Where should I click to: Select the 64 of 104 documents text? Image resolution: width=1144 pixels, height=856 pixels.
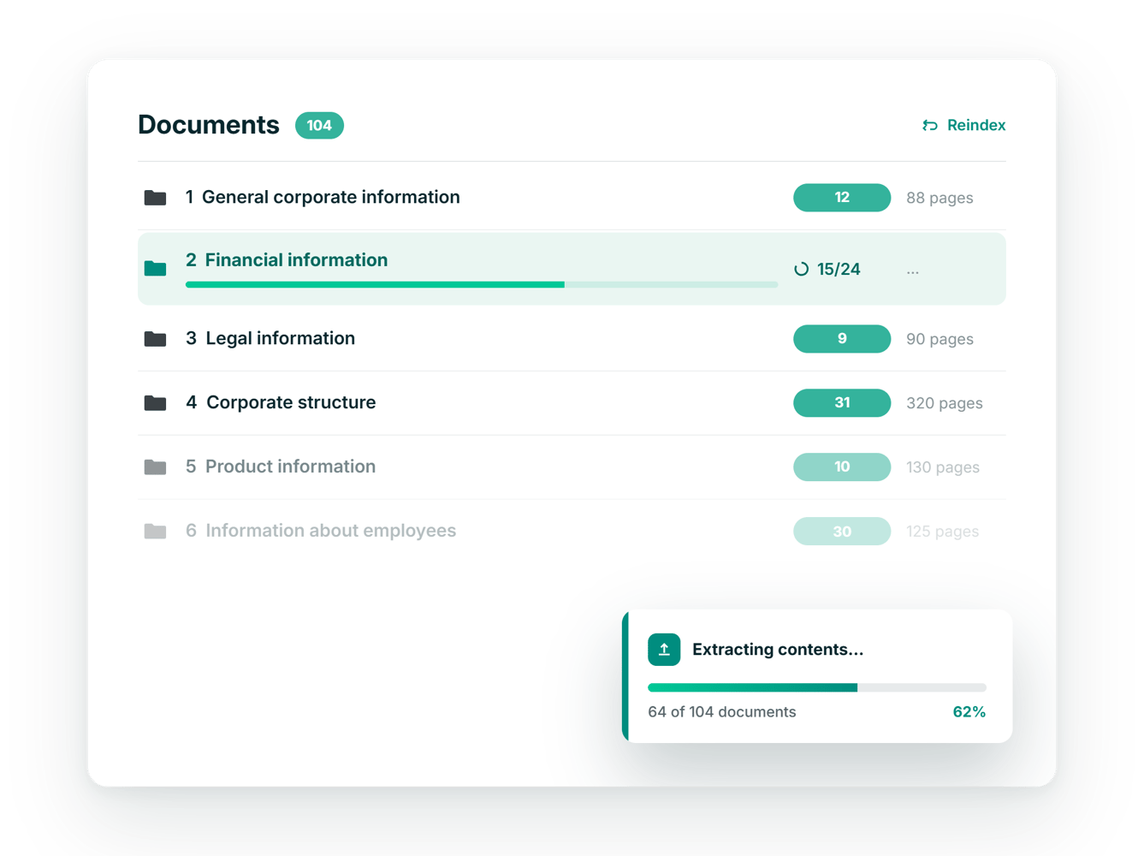pyautogui.click(x=722, y=712)
